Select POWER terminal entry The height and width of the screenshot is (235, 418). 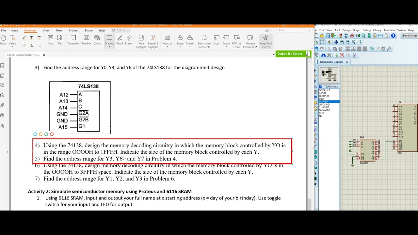(329, 102)
